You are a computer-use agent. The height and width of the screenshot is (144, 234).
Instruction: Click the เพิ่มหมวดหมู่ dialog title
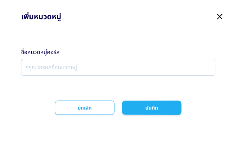[41, 17]
